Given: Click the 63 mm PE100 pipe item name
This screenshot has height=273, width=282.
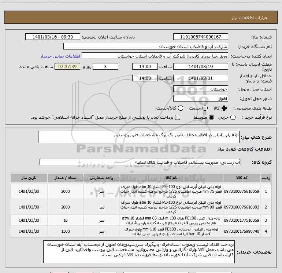Looking at the screenshot, I should (171, 221).
